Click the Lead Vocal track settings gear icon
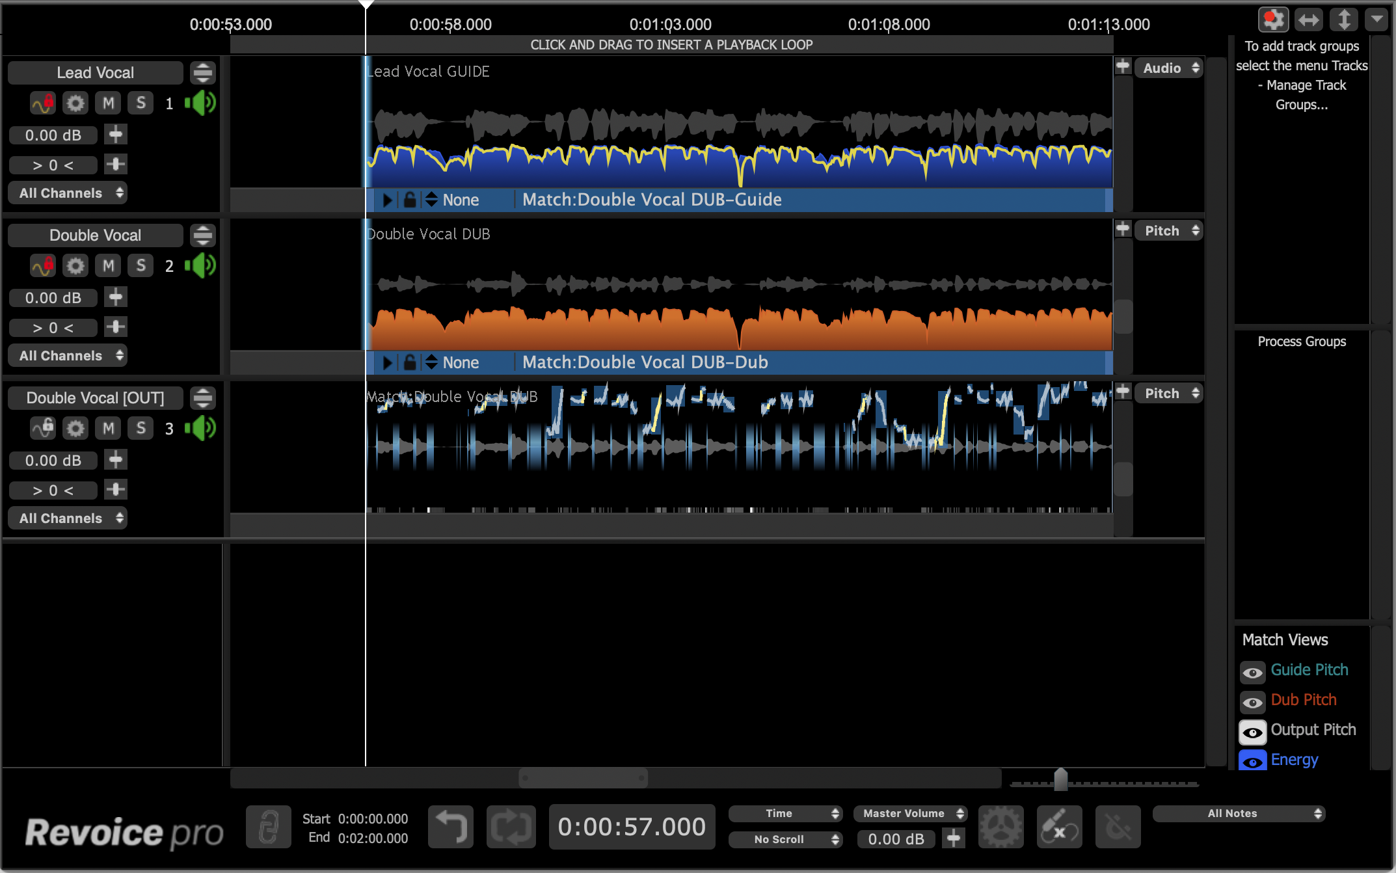The width and height of the screenshot is (1396, 873). pyautogui.click(x=75, y=103)
